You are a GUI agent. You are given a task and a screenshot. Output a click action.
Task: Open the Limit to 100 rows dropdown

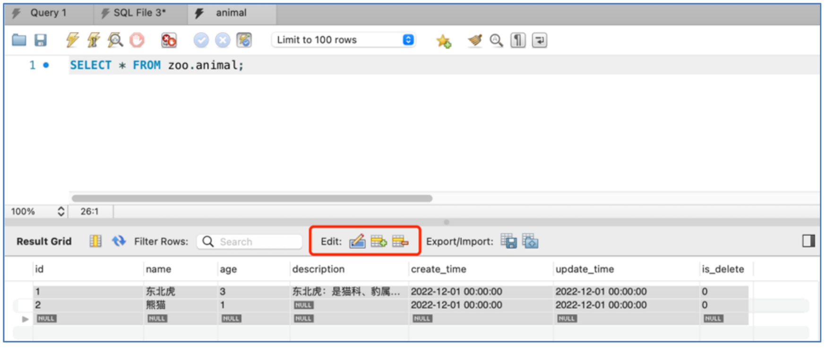[344, 40]
